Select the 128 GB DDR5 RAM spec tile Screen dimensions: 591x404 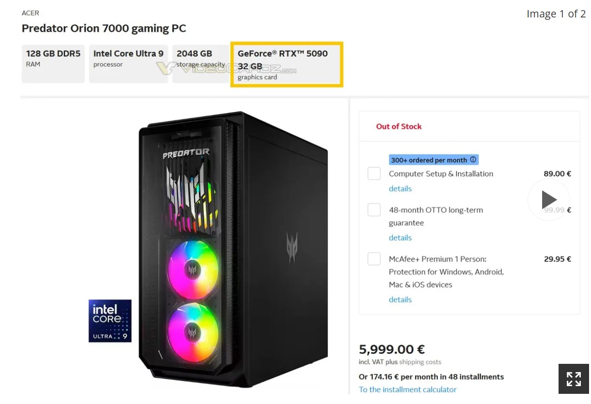(53, 63)
